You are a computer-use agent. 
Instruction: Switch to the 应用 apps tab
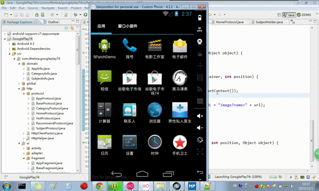pyautogui.click(x=101, y=26)
